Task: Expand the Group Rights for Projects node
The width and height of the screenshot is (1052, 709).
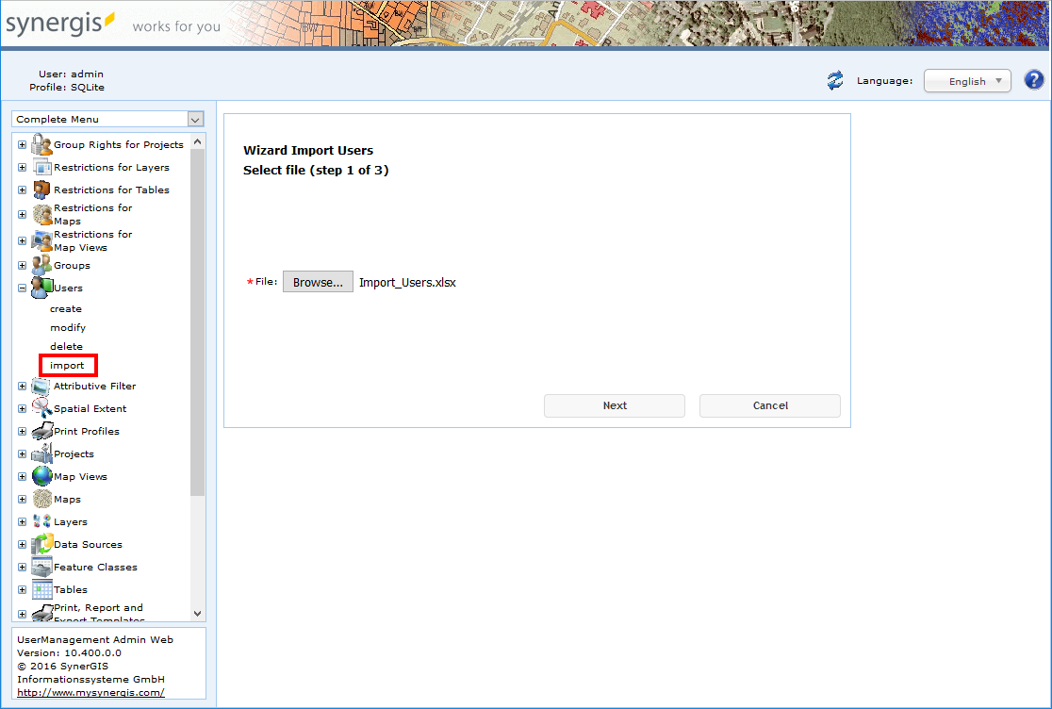Action: coord(22,144)
